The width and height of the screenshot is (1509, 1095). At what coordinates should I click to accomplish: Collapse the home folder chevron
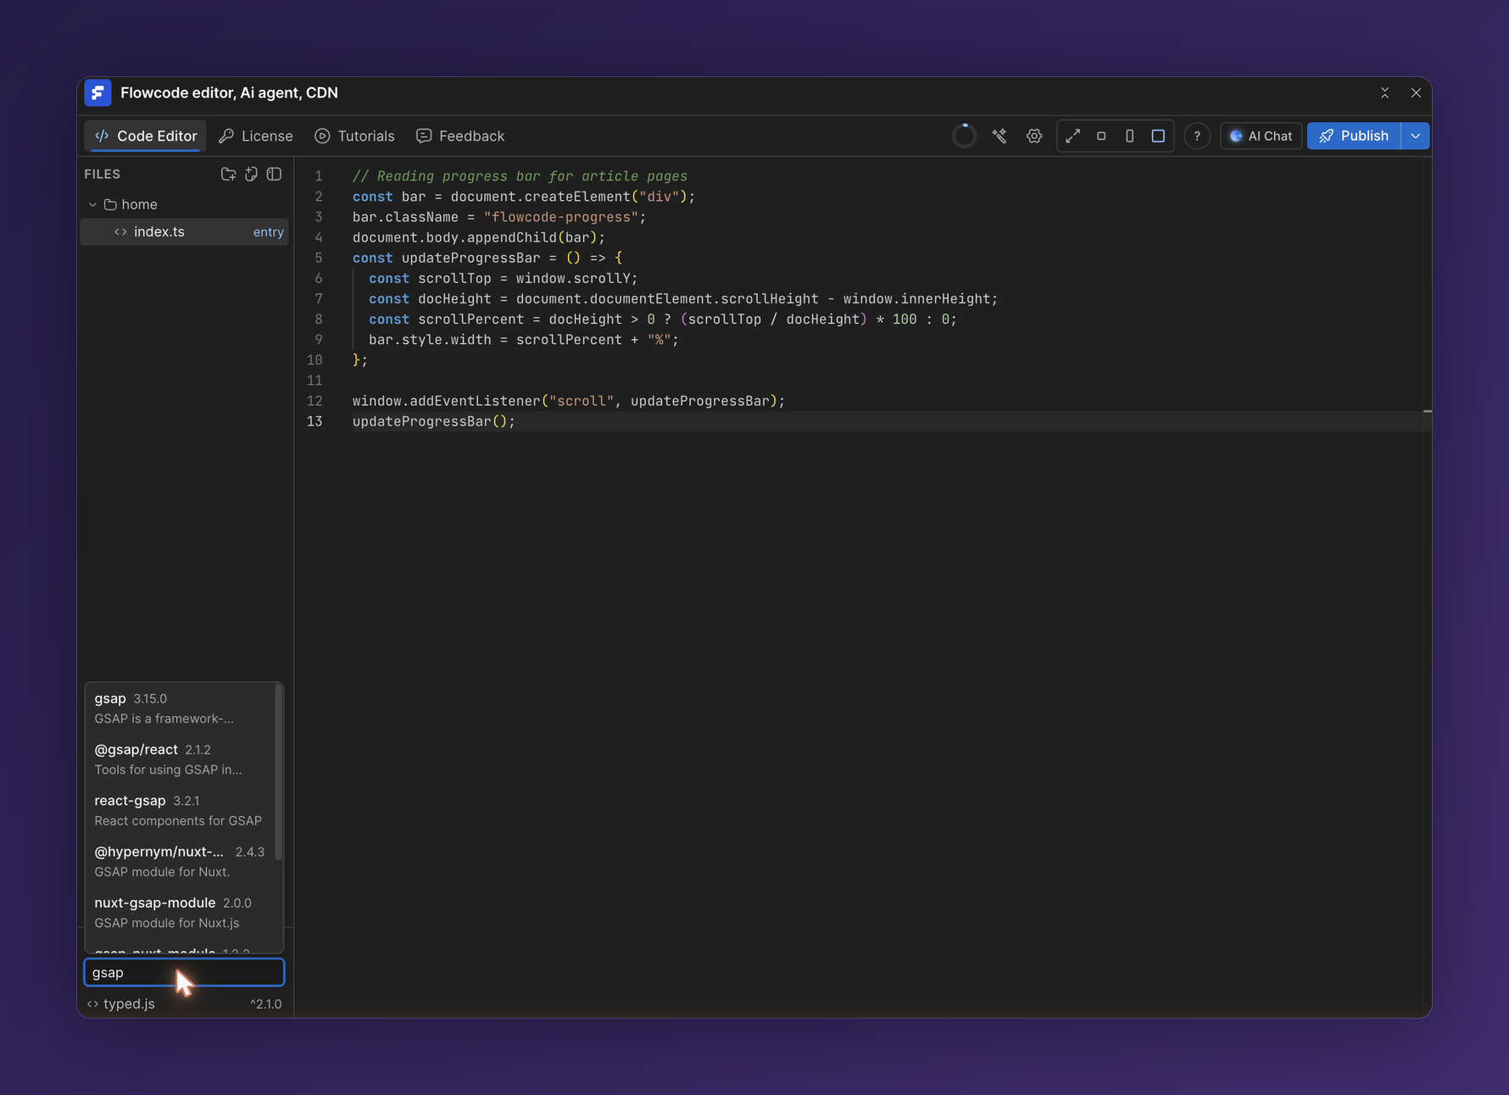coord(92,204)
